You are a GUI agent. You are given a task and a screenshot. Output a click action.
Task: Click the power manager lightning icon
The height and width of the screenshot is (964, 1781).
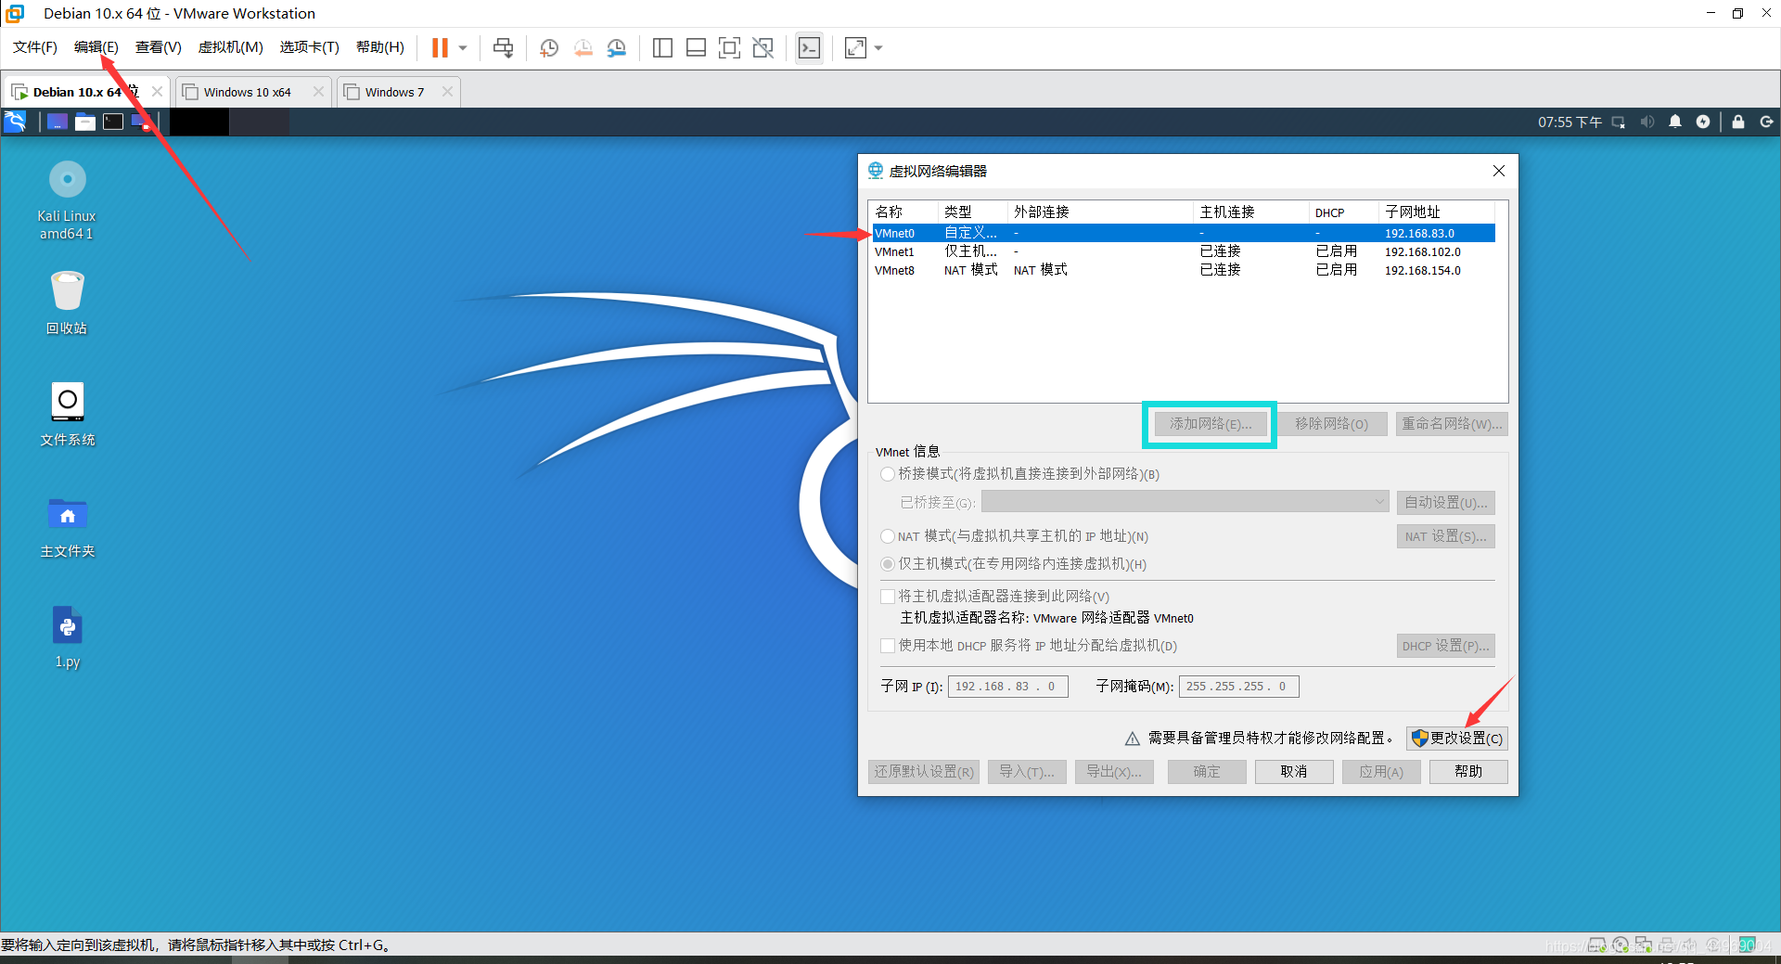coord(1703,122)
